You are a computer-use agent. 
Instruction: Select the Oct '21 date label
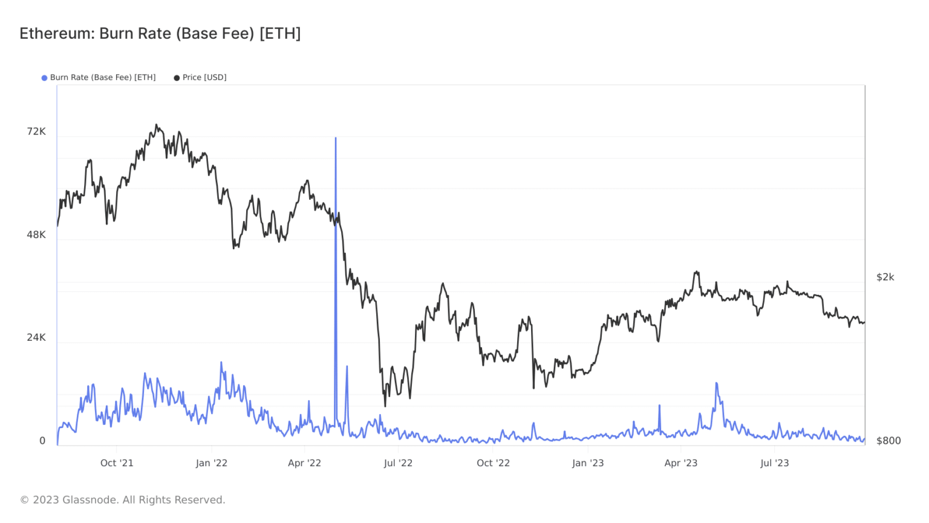(x=117, y=463)
